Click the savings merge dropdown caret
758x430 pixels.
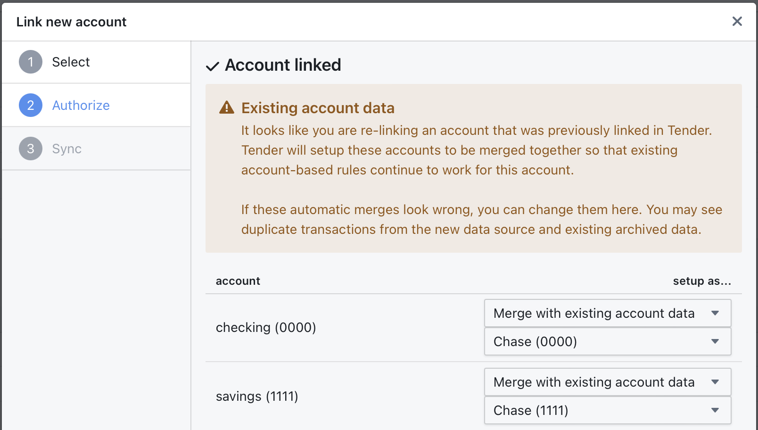coord(716,382)
